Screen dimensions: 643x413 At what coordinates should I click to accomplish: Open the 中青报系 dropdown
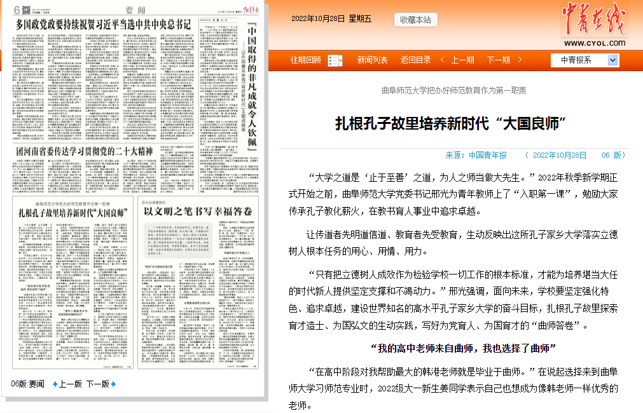[612, 60]
